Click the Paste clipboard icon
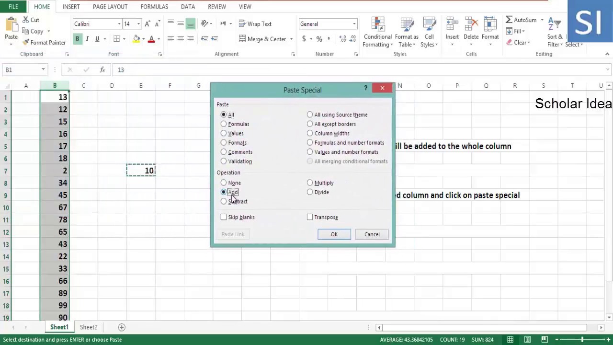This screenshot has width=613, height=345. pyautogui.click(x=11, y=24)
